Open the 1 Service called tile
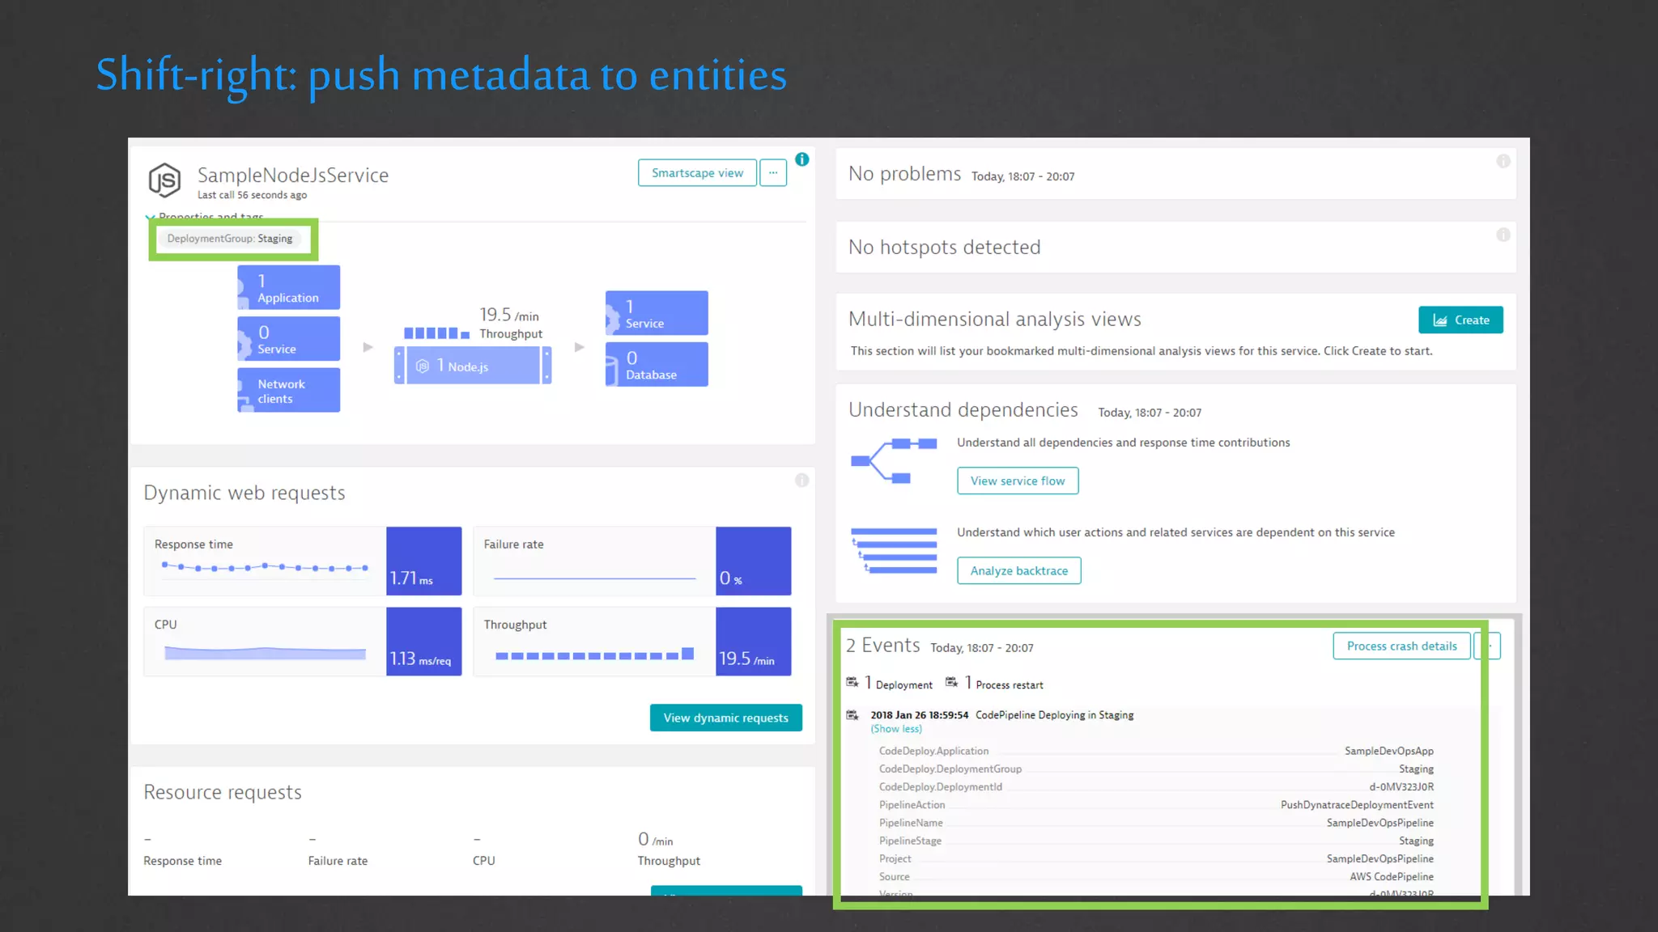 coord(657,313)
